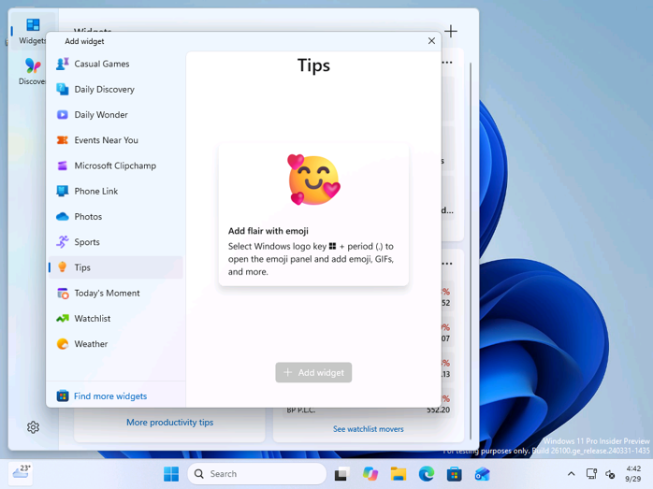The image size is (653, 489).
Task: Click the Today's Moment calendar icon
Action: pyautogui.click(x=63, y=293)
